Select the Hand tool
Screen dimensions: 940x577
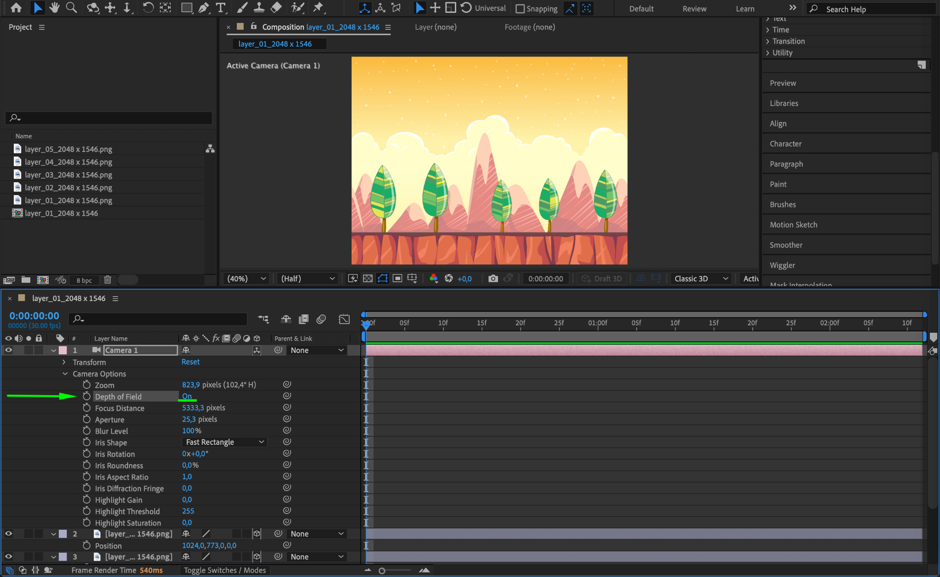click(x=54, y=7)
